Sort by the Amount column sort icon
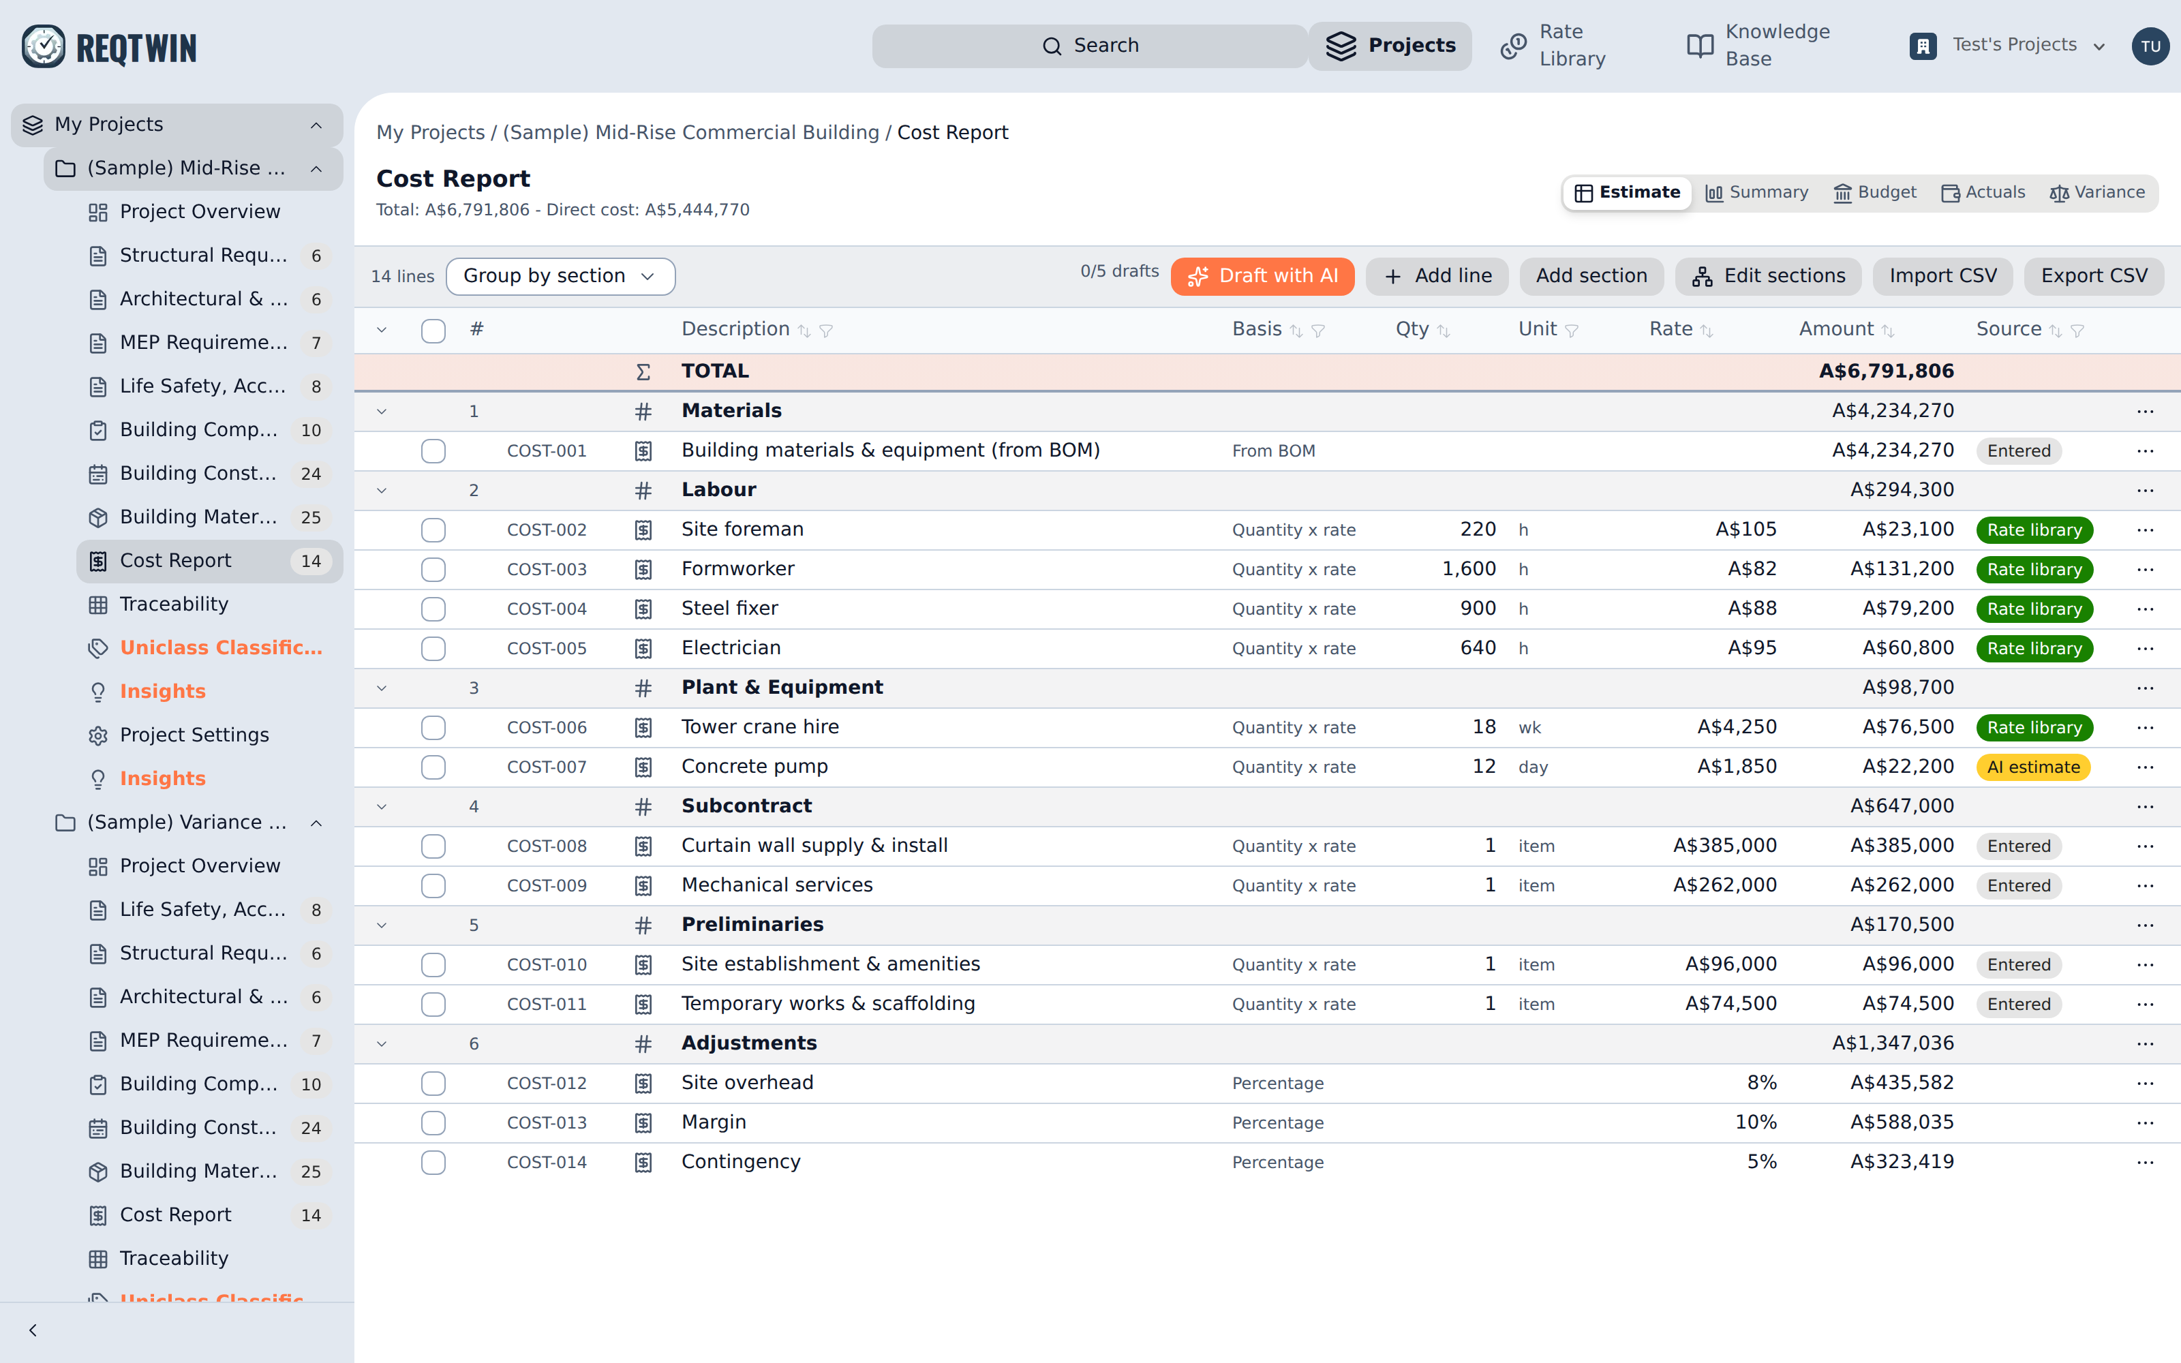The image size is (2181, 1363). coord(1888,331)
